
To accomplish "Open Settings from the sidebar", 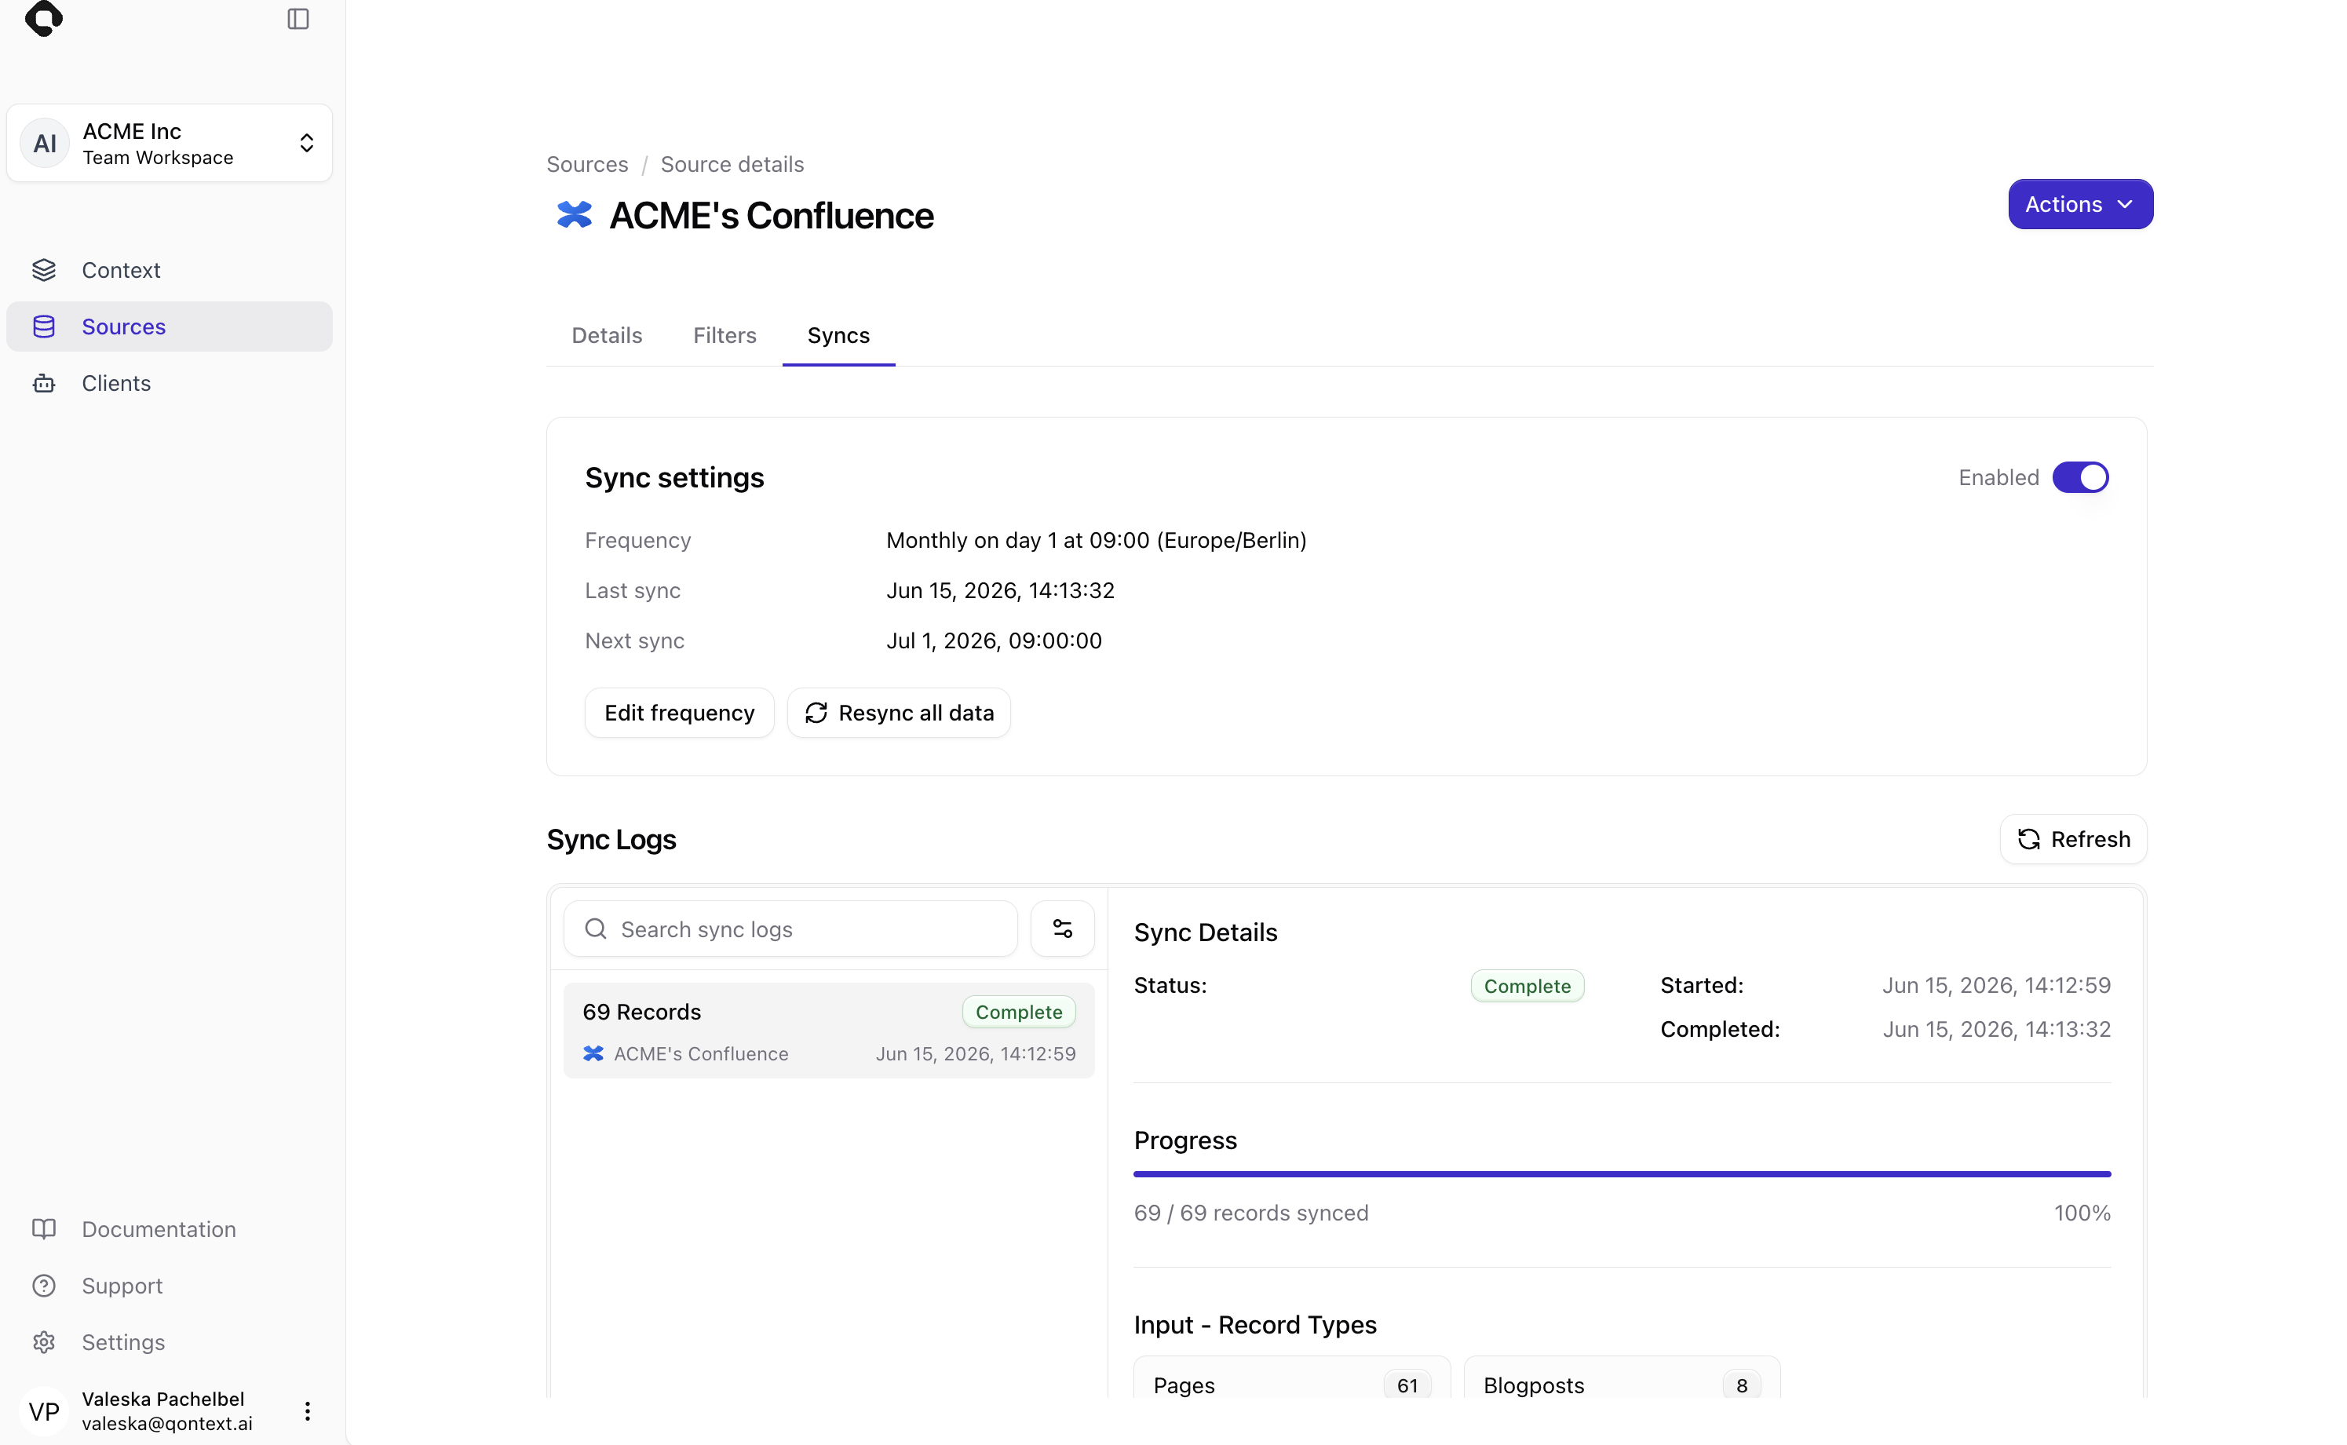I will (169, 1342).
